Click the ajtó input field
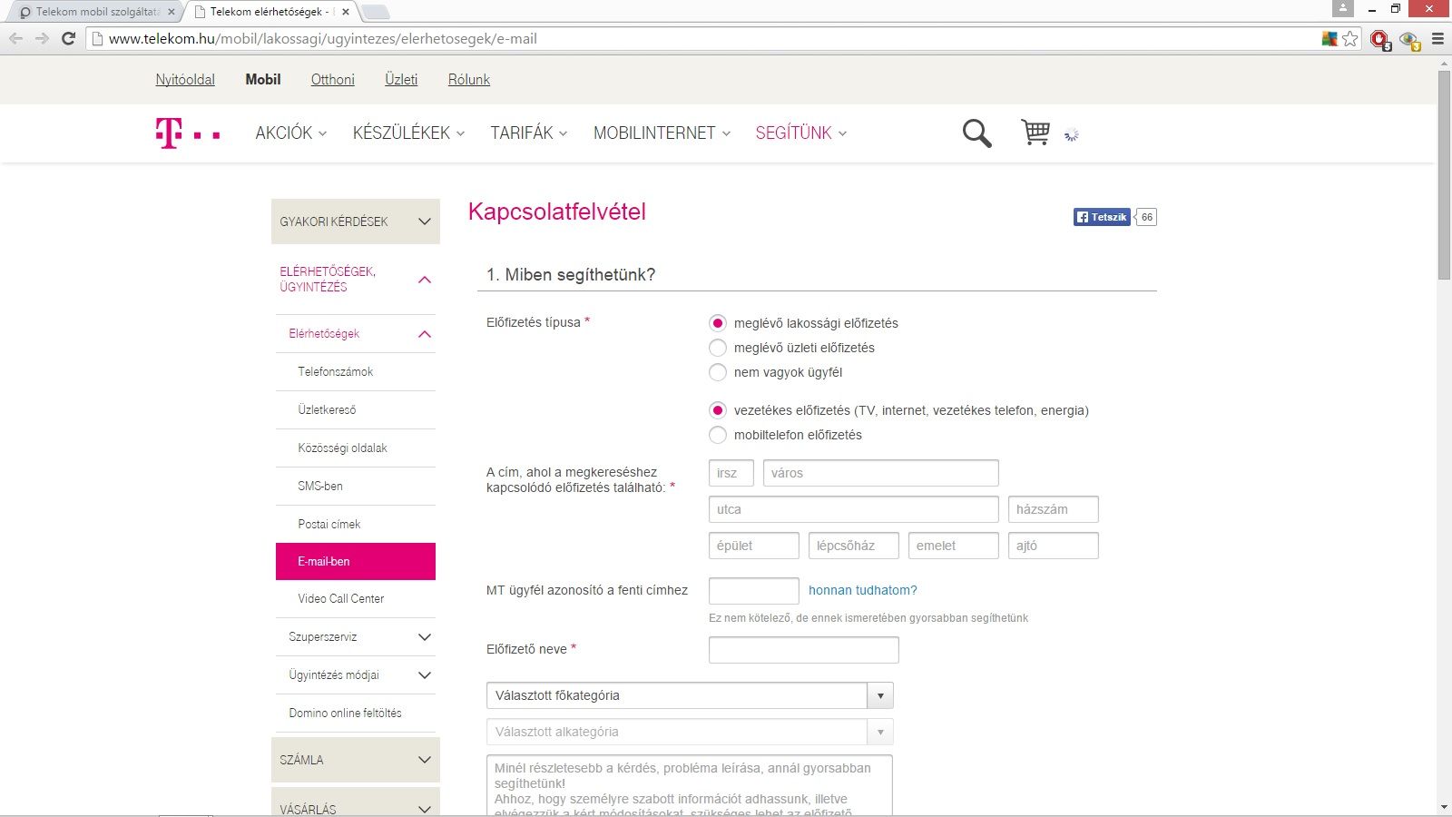The width and height of the screenshot is (1452, 817). (1054, 546)
